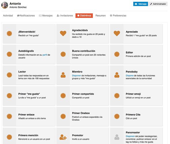Viewport: 170px width, 144px height.
Task: Click the Primer emoji seal icon
Action: pos(117,96)
